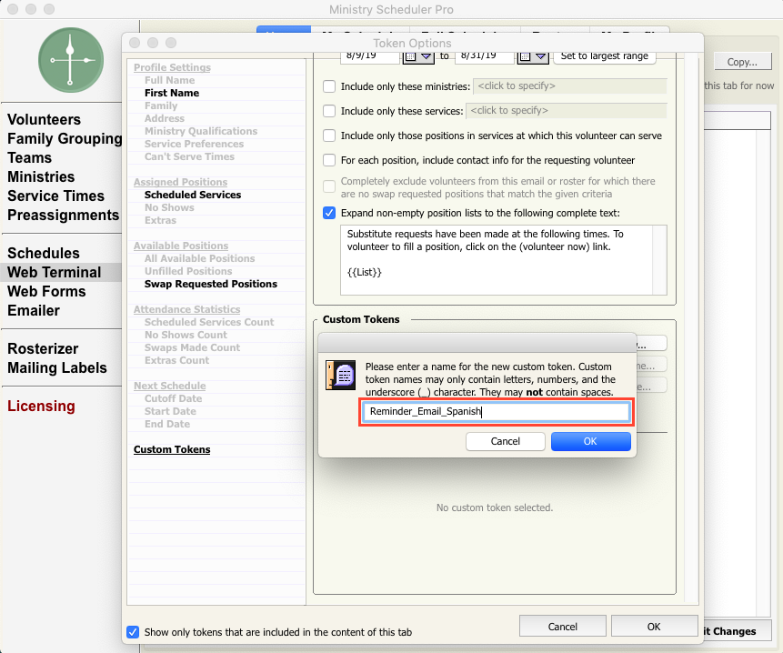This screenshot has height=653, width=783.
Task: Open Service Times in main sidebar
Action: coord(56,196)
